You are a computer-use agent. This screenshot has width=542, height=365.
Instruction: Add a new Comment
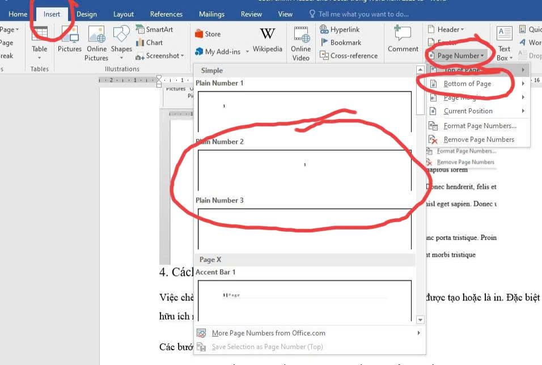point(403,40)
